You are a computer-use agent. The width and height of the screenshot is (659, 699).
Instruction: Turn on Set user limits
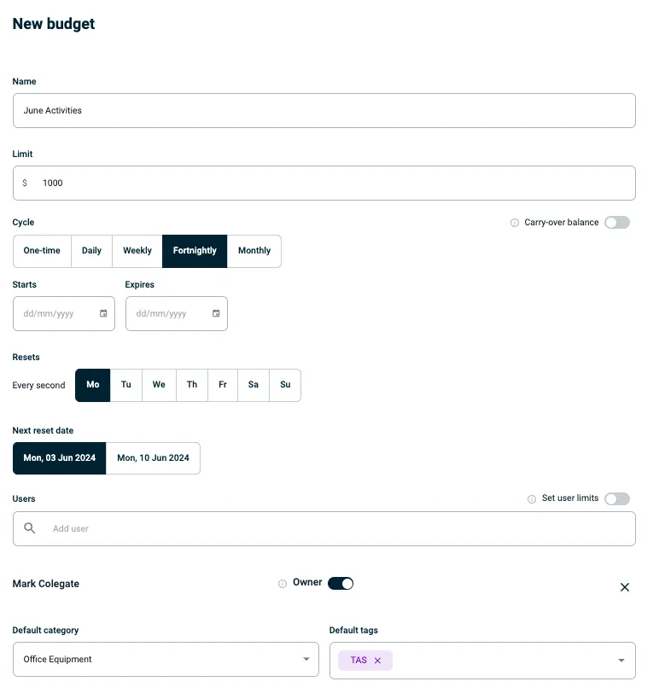pyautogui.click(x=616, y=498)
